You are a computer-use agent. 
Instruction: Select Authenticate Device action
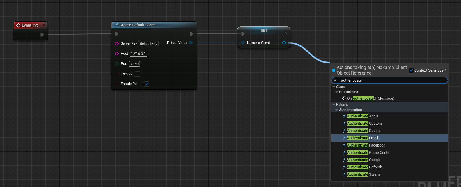click(390, 131)
